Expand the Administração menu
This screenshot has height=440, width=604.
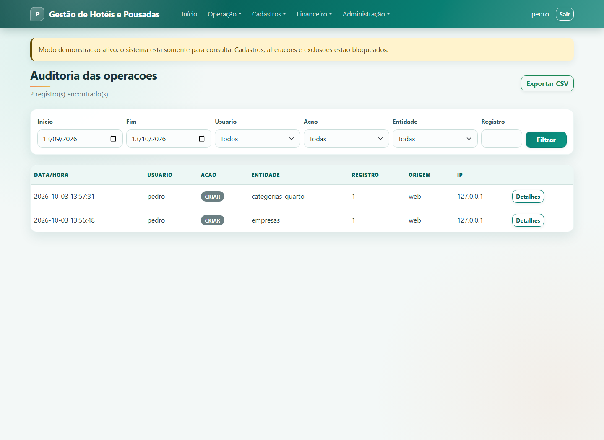(366, 14)
